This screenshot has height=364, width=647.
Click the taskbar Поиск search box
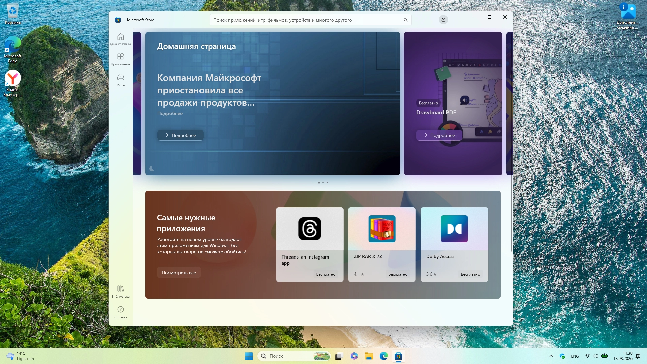pyautogui.click(x=294, y=356)
